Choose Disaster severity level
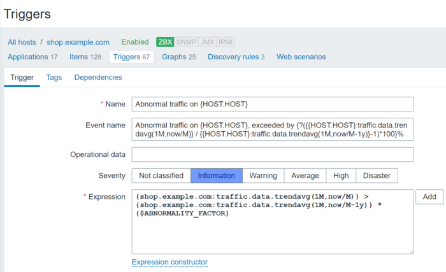Screen dimensions: 446x272 (377, 175)
